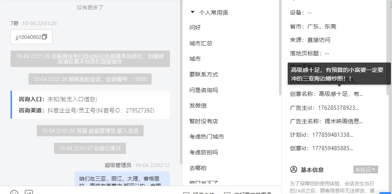This screenshot has height=194, width=392.
Task: Insert the 考虑旅拍吗 quick phrase
Action: click(x=203, y=152)
